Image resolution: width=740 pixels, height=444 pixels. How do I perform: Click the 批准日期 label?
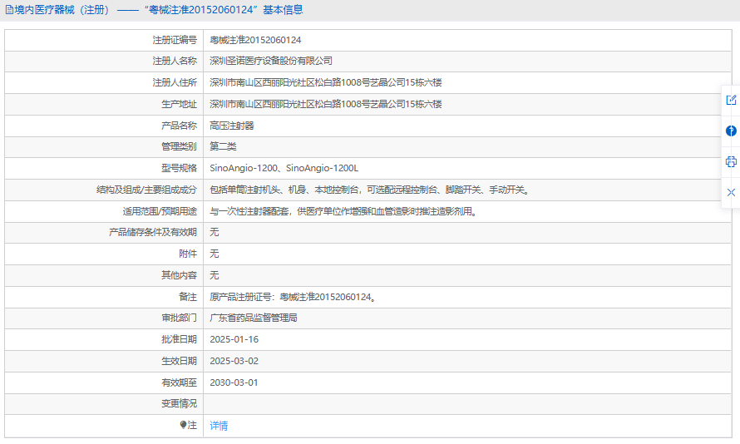coord(179,340)
